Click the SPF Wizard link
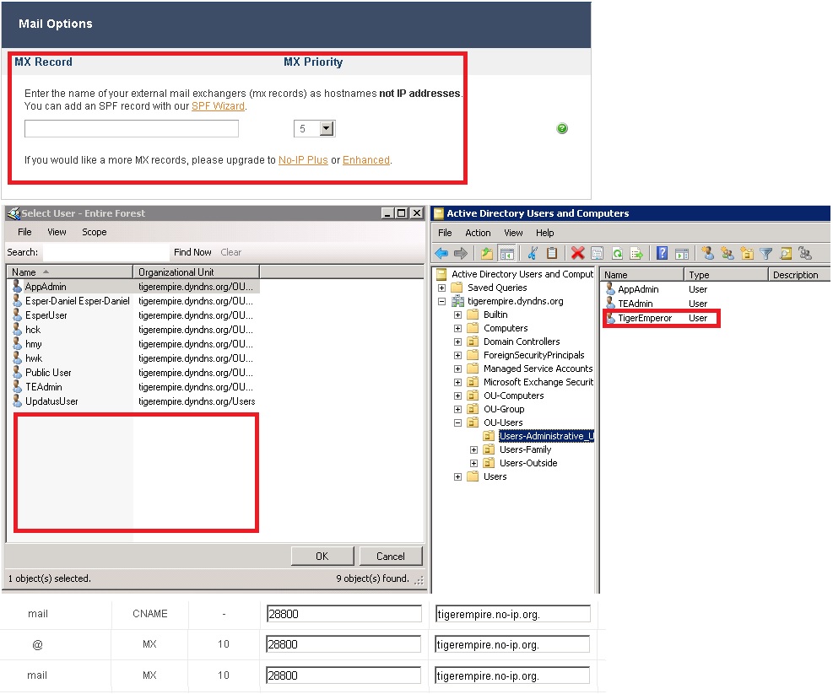This screenshot has width=833, height=694. coord(218,106)
